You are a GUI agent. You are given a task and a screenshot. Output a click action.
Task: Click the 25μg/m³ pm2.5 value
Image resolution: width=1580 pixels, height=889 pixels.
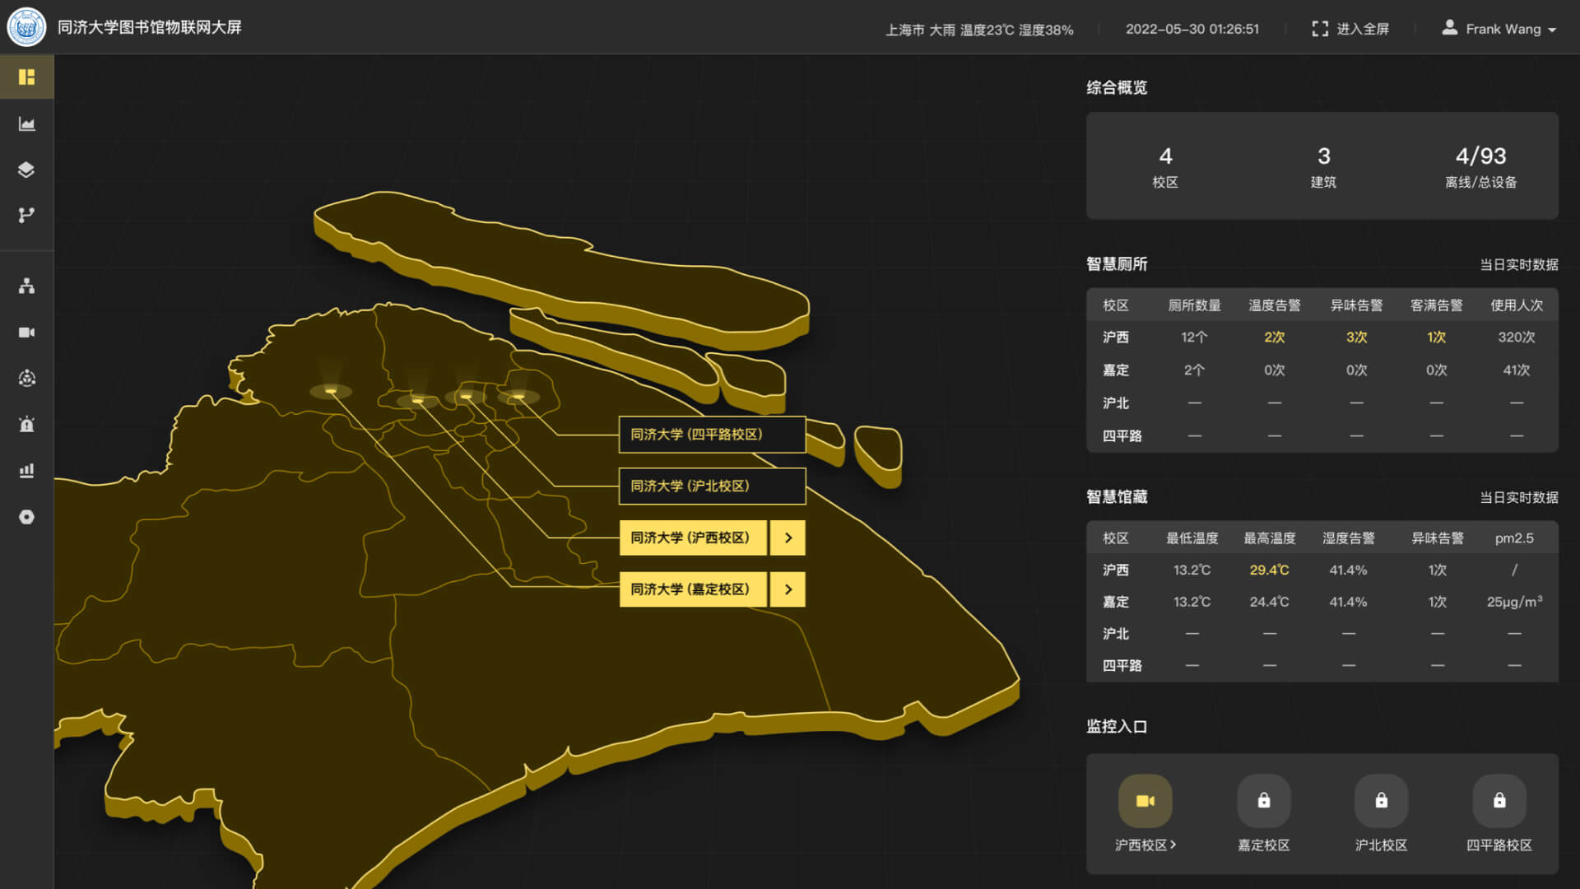pyautogui.click(x=1514, y=603)
